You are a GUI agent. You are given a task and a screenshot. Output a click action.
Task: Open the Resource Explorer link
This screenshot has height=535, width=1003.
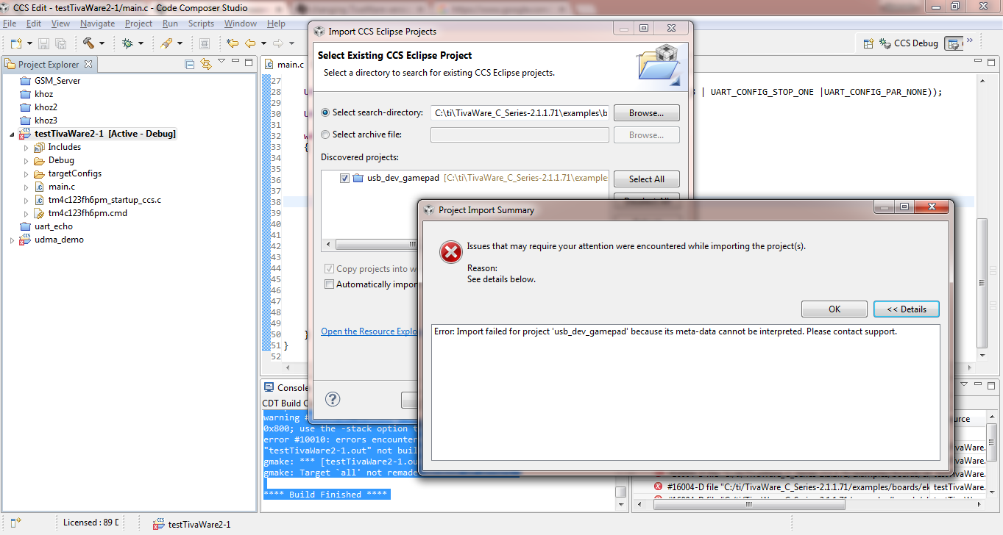point(369,331)
